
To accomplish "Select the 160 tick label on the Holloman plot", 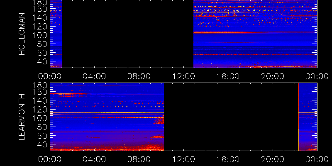I will pos(39,9).
